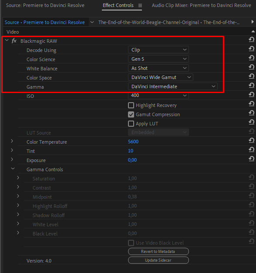Screen dimensions: 256x273
Task: Click the Tint value 10
Action: coord(131,151)
